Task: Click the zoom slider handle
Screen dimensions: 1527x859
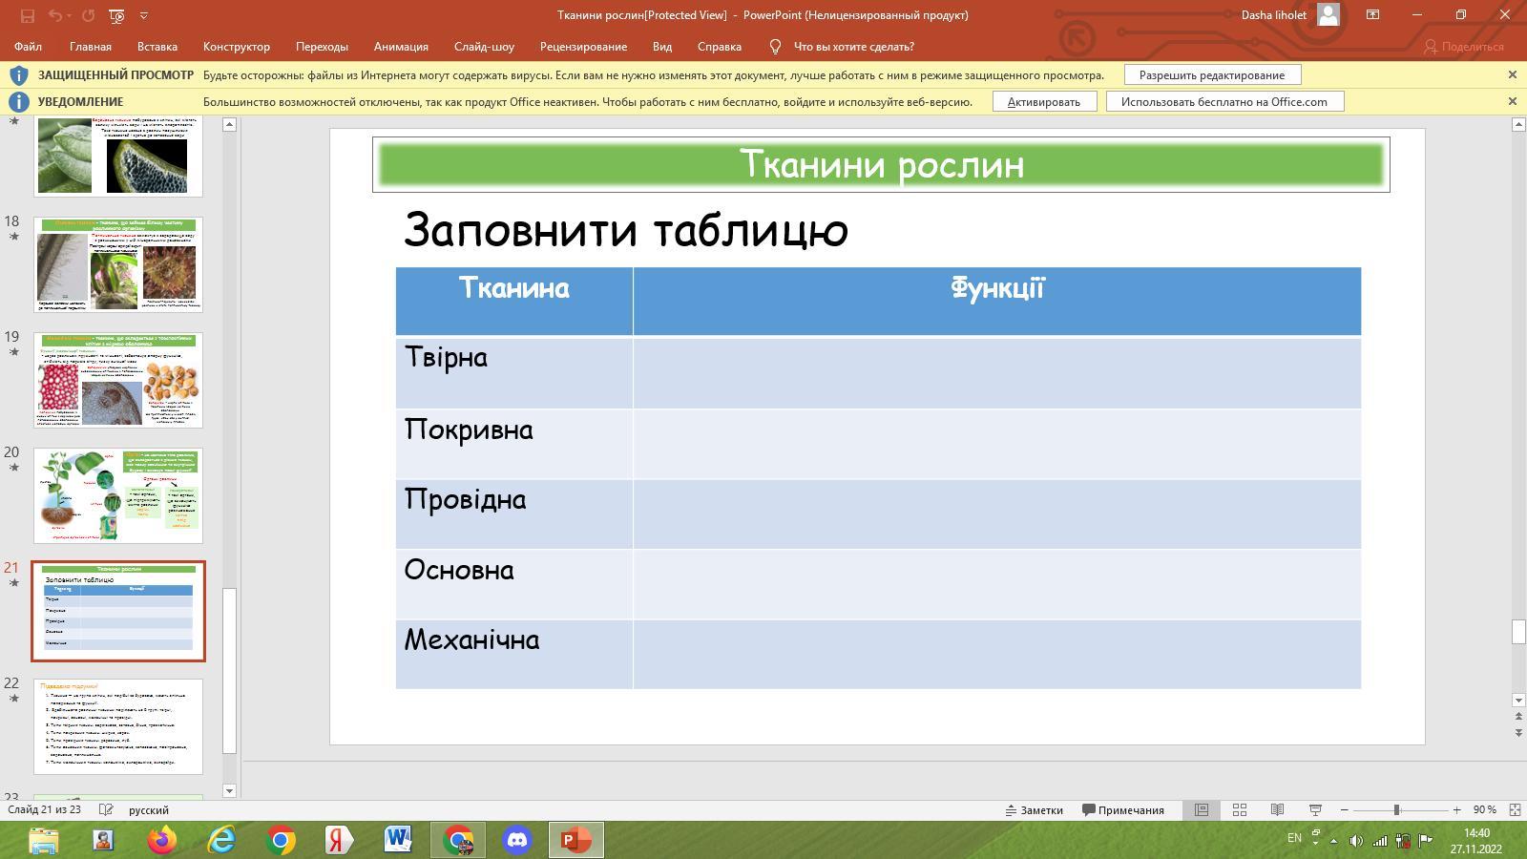Action: pyautogui.click(x=1396, y=809)
